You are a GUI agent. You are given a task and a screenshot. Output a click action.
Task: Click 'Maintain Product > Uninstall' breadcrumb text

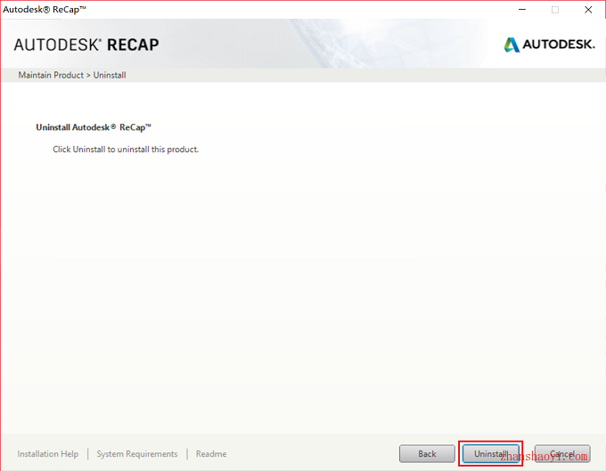72,75
